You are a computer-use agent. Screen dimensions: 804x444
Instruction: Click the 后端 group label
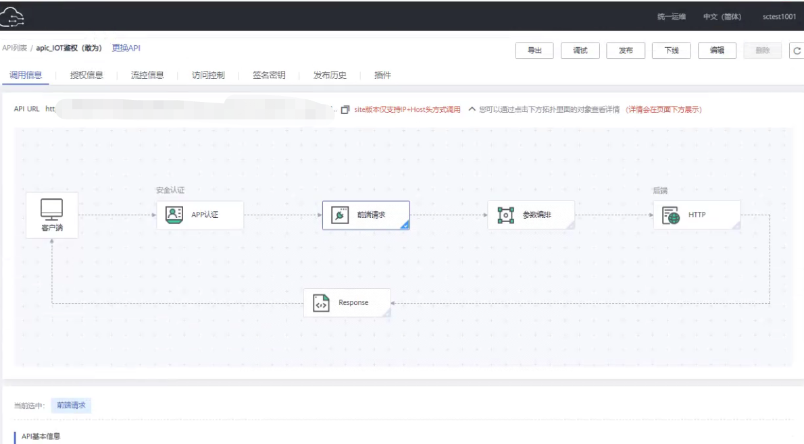pyautogui.click(x=660, y=191)
